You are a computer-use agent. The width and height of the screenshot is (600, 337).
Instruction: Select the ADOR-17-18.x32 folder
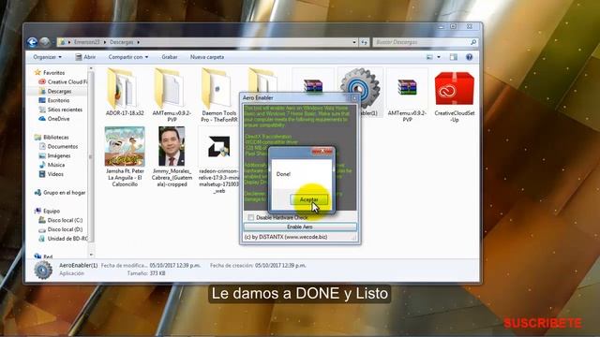pyautogui.click(x=125, y=94)
